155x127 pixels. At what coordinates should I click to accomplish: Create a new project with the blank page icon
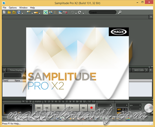tap(4, 12)
